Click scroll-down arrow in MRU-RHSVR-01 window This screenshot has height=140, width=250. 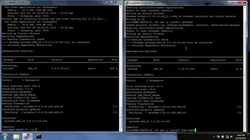[121, 130]
